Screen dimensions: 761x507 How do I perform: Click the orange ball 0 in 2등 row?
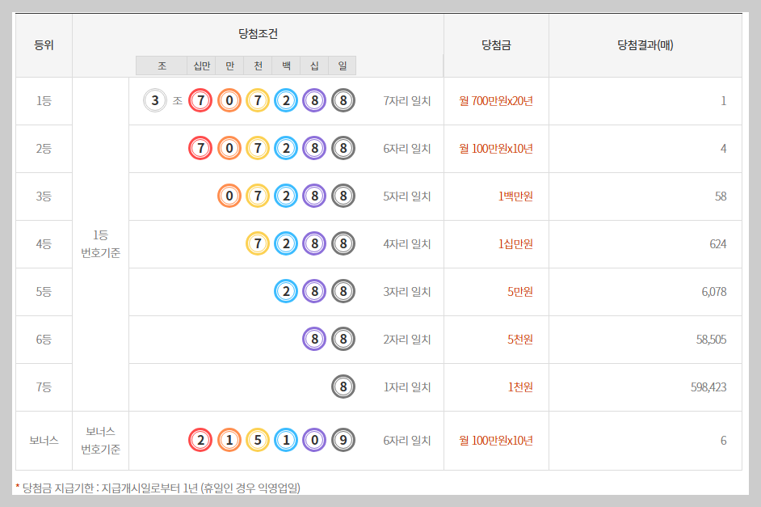pyautogui.click(x=229, y=148)
